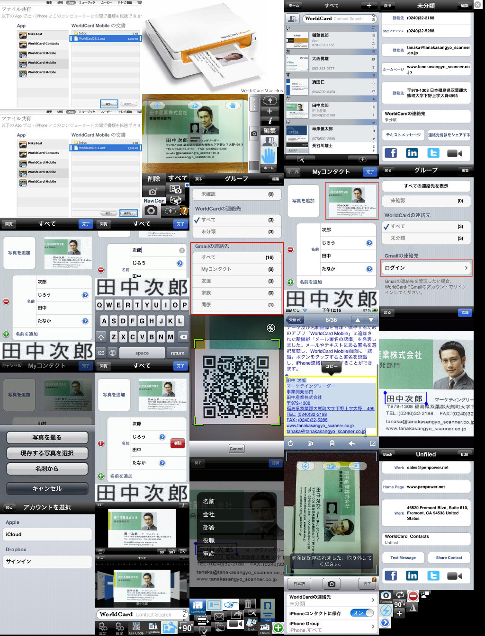
Task: Click the orange question mark help icon
Action: click(x=184, y=211)
